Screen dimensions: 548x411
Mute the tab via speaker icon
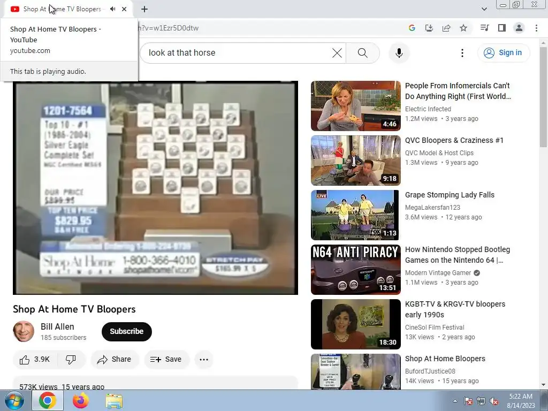[112, 9]
